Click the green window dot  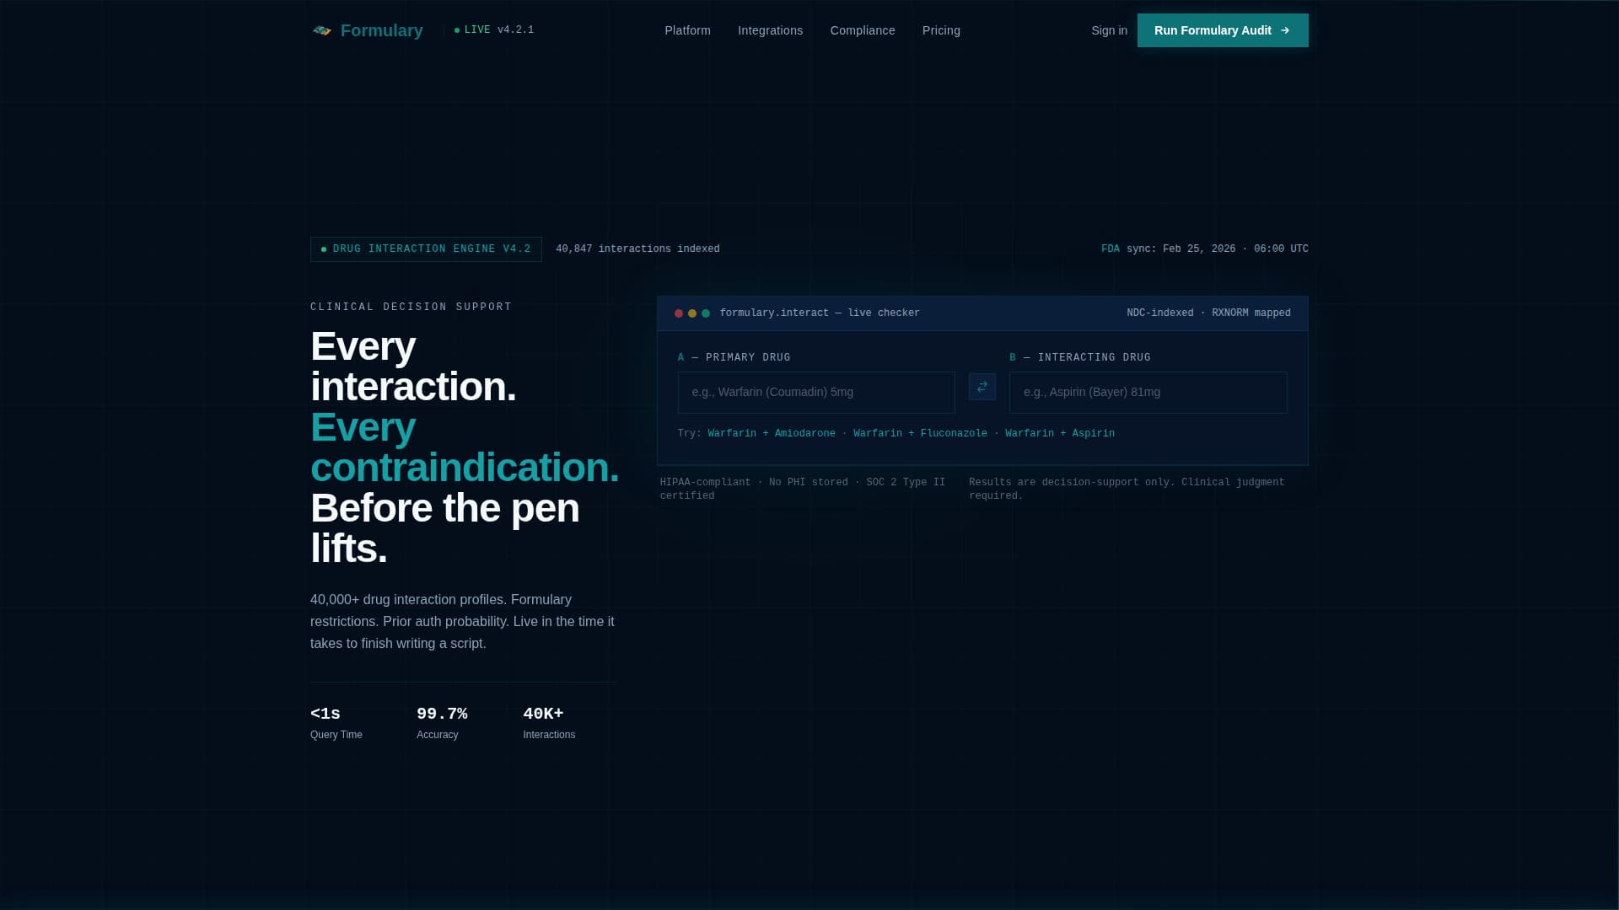tap(706, 313)
